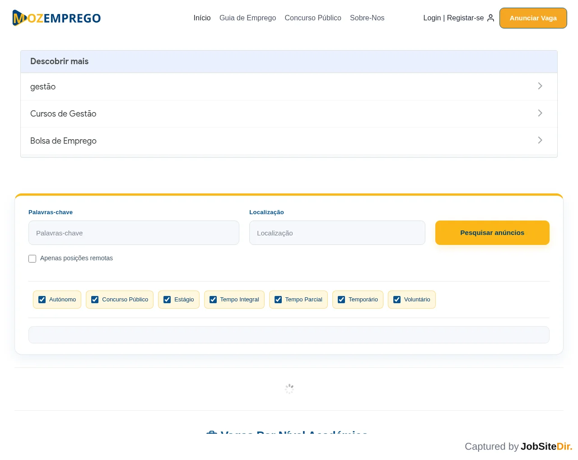The height and width of the screenshot is (460, 578).
Task: Open the Sobre-Nos menu item
Action: [367, 18]
